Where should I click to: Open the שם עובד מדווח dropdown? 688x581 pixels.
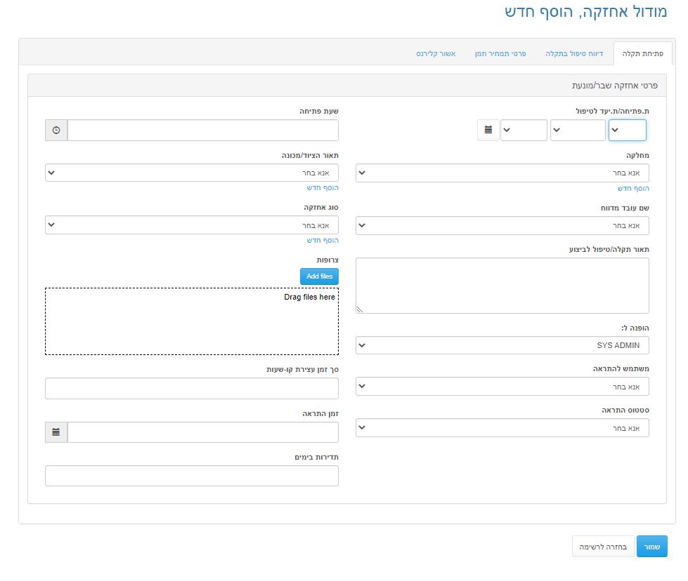[x=502, y=225]
